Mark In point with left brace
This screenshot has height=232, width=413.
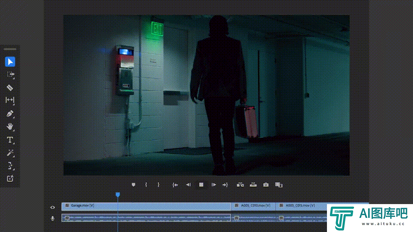pyautogui.click(x=146, y=185)
